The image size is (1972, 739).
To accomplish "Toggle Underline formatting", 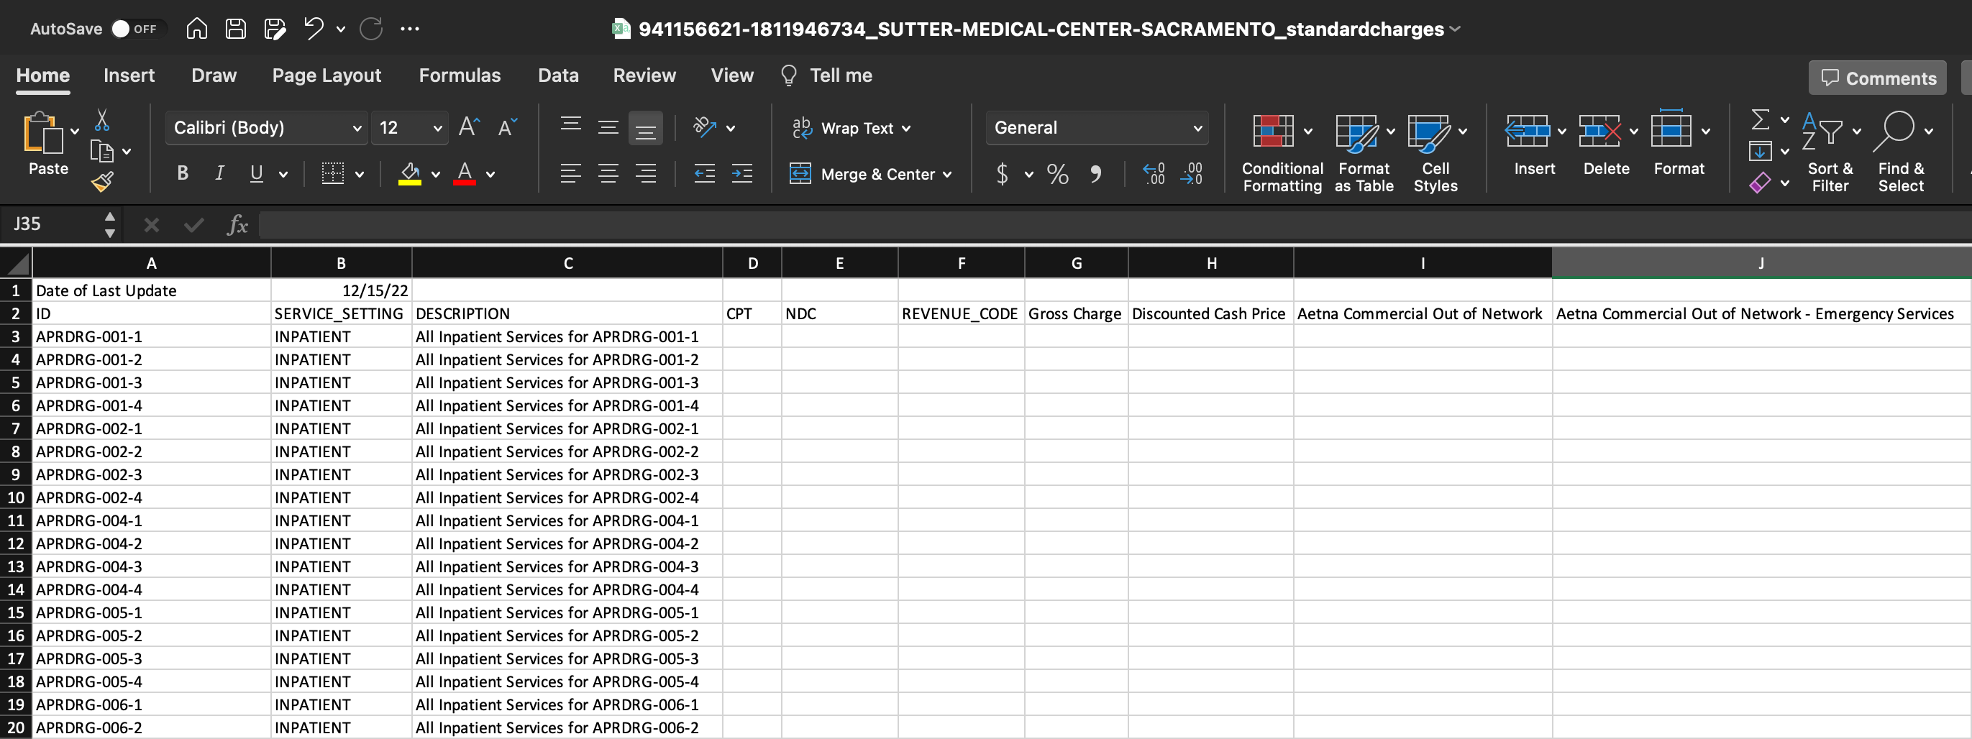I will point(257,174).
